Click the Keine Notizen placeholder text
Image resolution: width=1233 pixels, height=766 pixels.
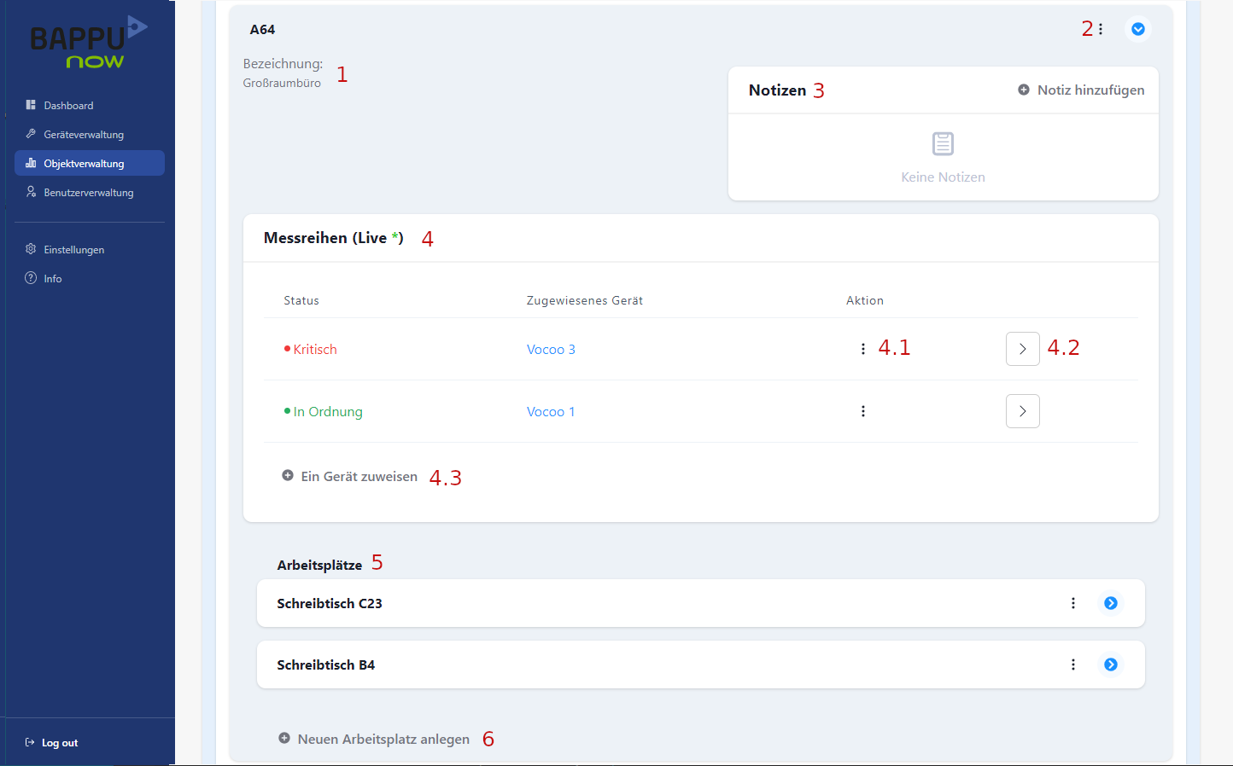[943, 177]
